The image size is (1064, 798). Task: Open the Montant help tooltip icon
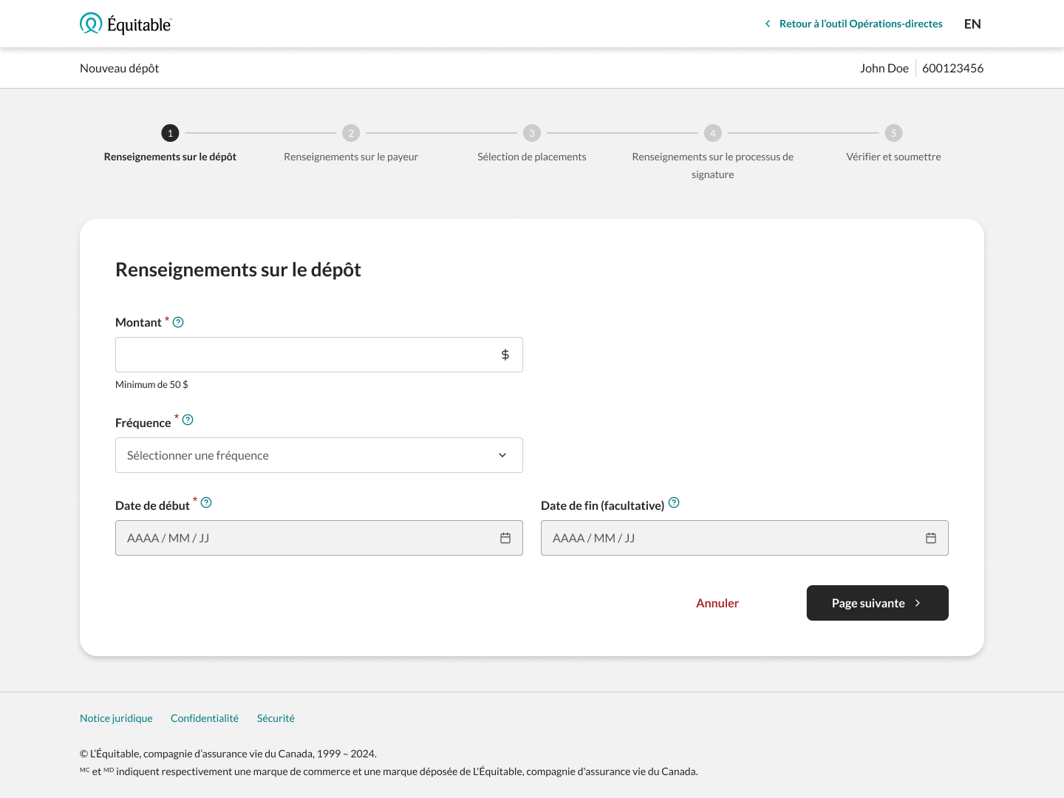click(x=178, y=322)
